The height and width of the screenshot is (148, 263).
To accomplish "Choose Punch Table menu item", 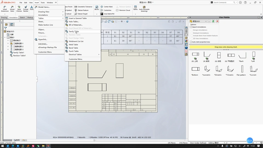I will pos(82,51).
